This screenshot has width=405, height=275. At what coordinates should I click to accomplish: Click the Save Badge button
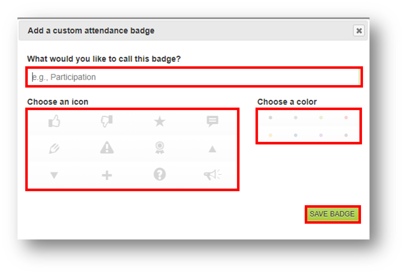[332, 214]
